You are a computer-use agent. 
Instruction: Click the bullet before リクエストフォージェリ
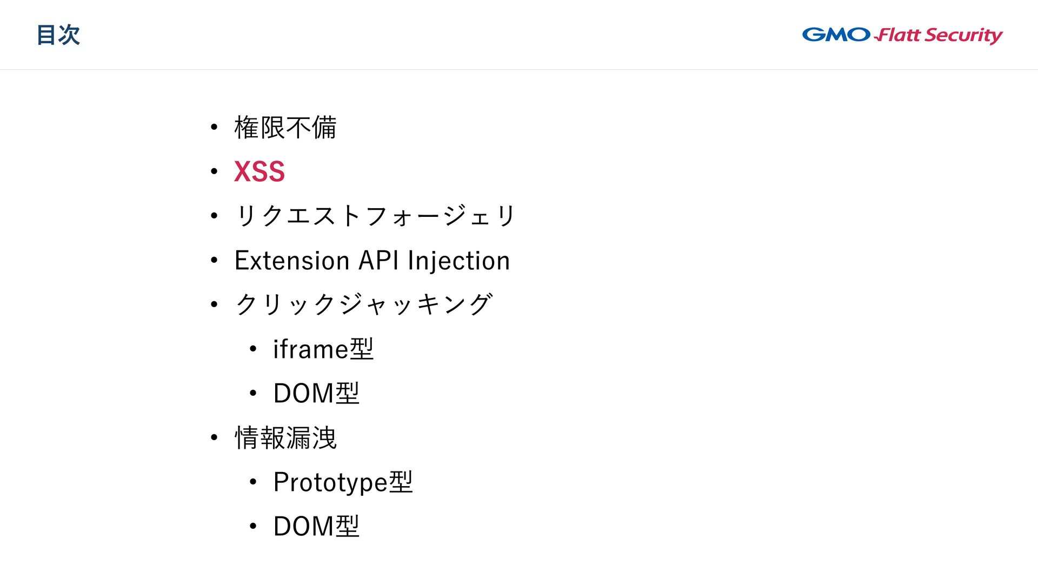[x=214, y=216]
